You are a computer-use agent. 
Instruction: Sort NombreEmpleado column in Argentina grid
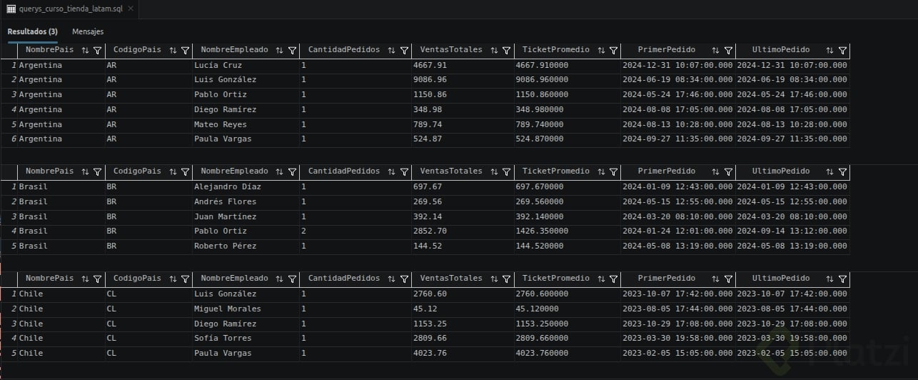click(280, 51)
